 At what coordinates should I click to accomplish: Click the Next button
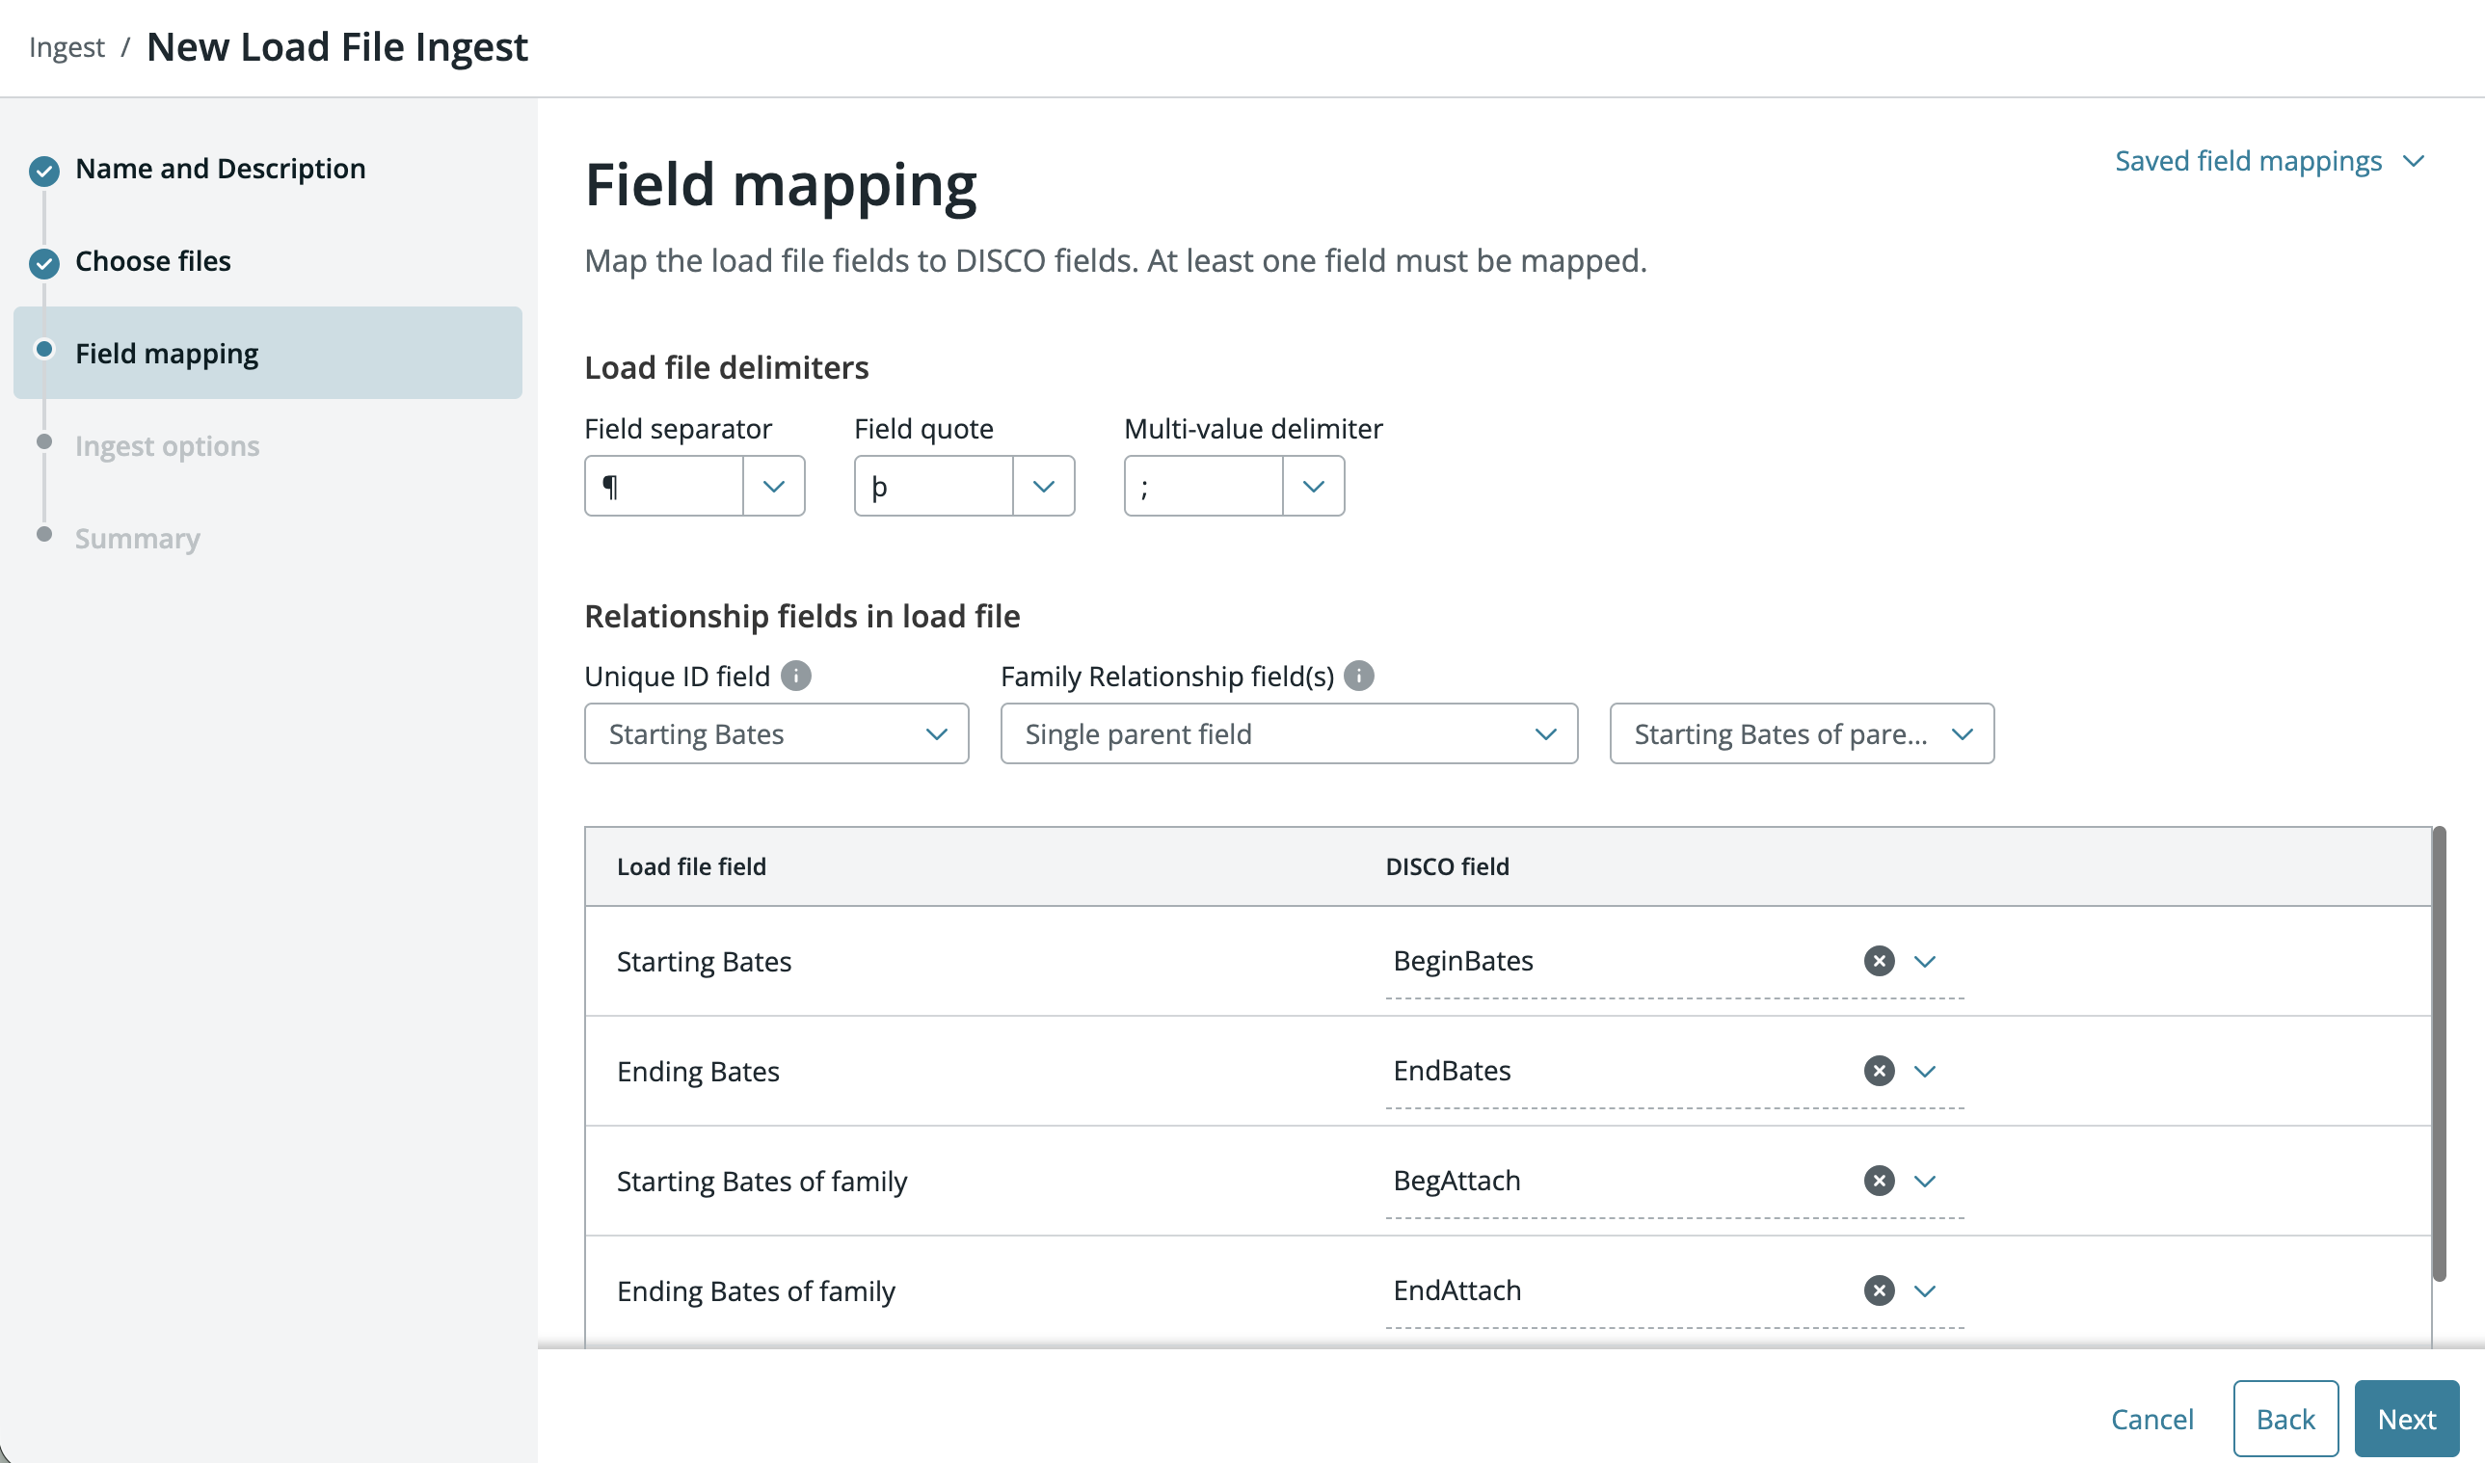[x=2407, y=1419]
